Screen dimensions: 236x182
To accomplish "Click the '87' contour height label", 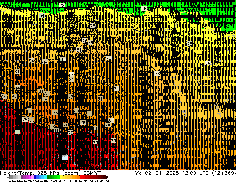I will (14, 97).
